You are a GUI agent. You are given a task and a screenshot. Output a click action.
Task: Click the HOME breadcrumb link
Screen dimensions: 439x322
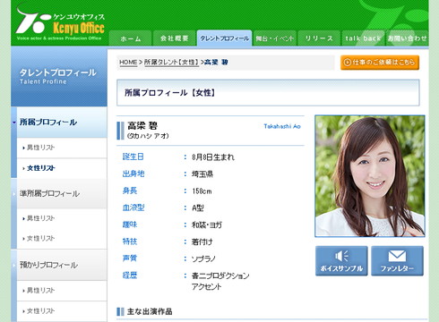(x=128, y=63)
